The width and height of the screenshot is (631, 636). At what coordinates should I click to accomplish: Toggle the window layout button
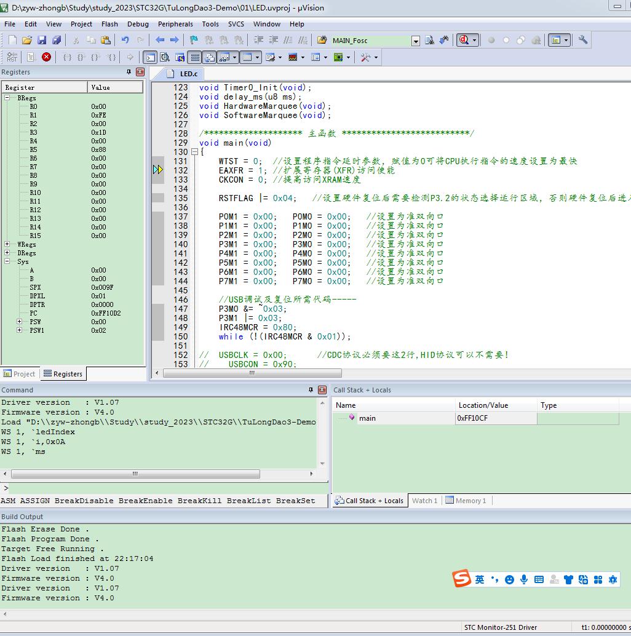[x=556, y=40]
